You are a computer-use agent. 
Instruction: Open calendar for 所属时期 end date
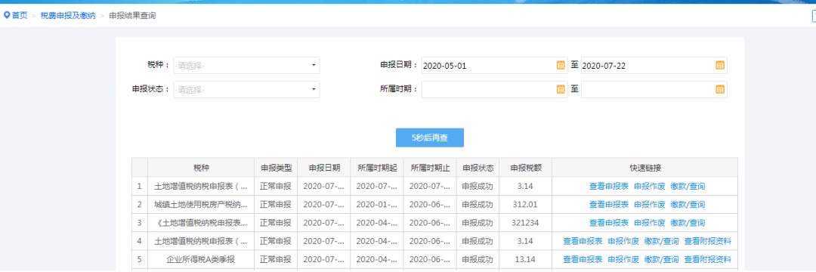[x=720, y=89]
